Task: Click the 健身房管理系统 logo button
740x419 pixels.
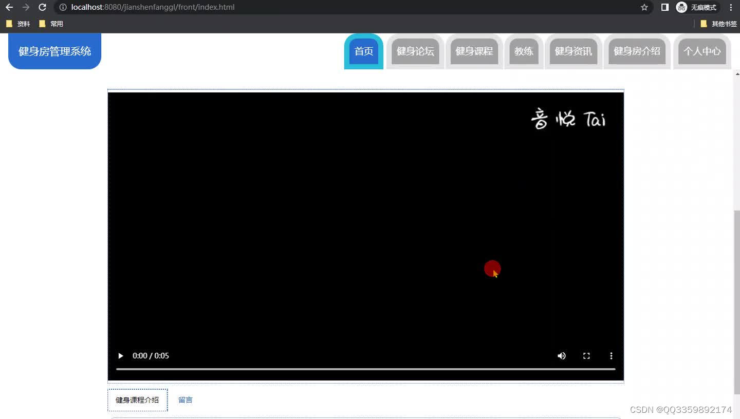Action: tap(54, 51)
